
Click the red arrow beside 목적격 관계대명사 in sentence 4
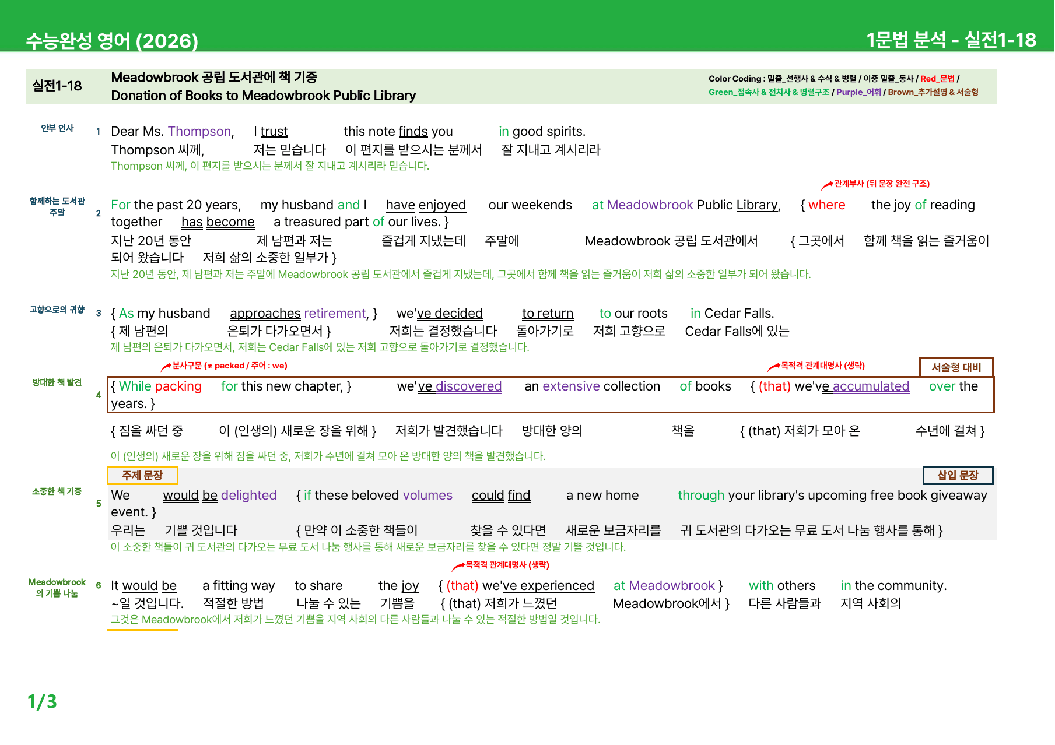click(773, 367)
